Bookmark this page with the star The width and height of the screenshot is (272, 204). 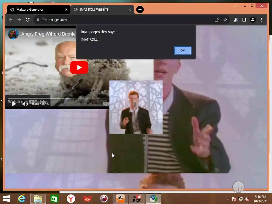[225, 20]
